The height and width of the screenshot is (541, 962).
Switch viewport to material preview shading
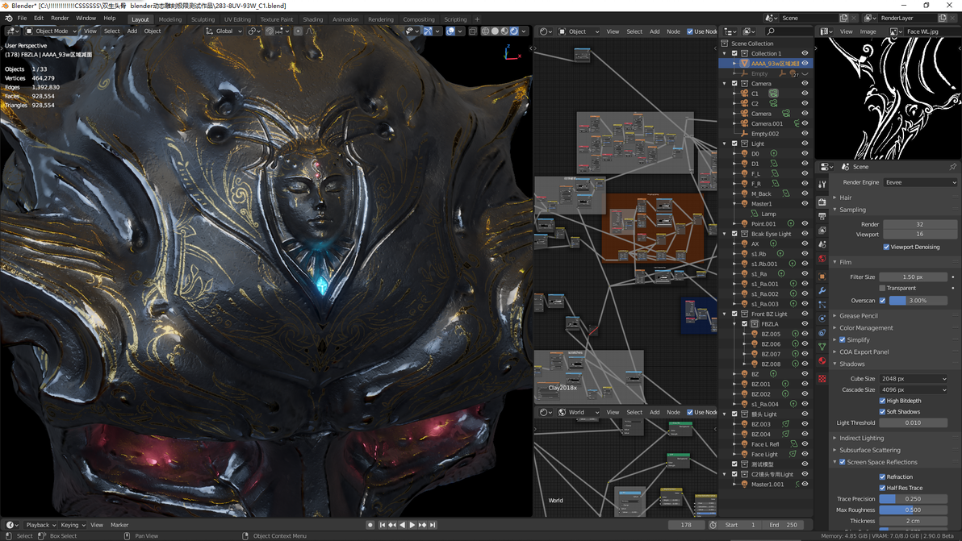coord(504,31)
